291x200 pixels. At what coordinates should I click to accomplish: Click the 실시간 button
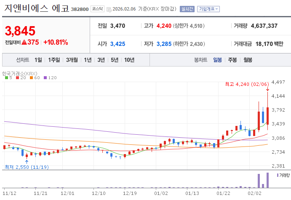click(187, 9)
